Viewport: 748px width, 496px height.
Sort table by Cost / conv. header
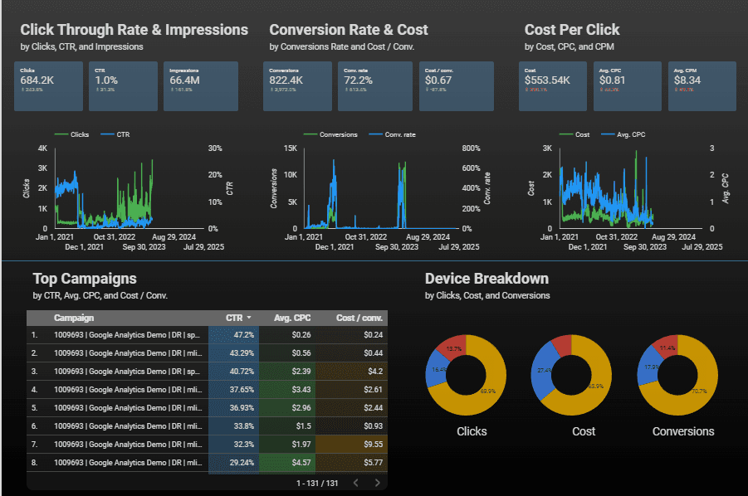[x=359, y=318]
